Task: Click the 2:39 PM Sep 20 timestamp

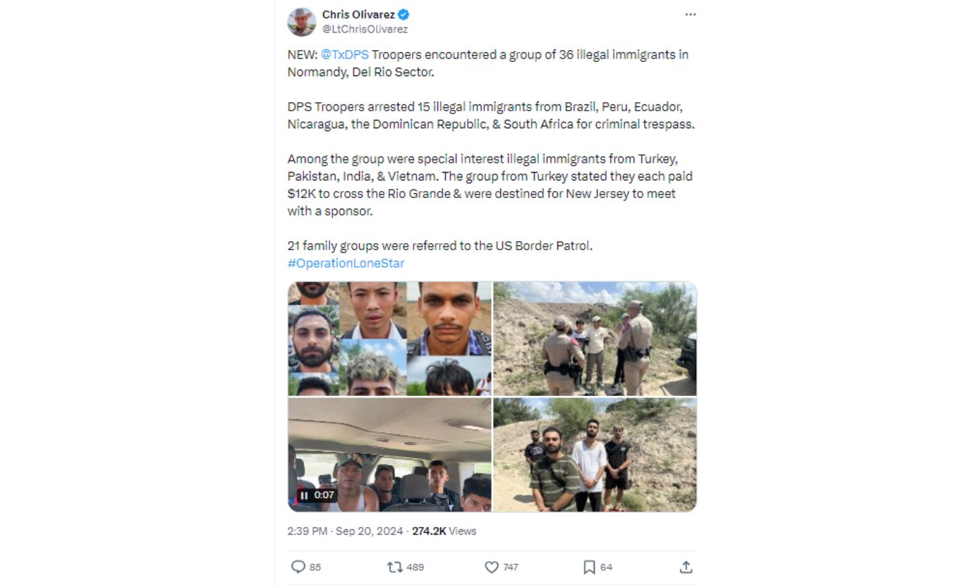Action: click(345, 531)
